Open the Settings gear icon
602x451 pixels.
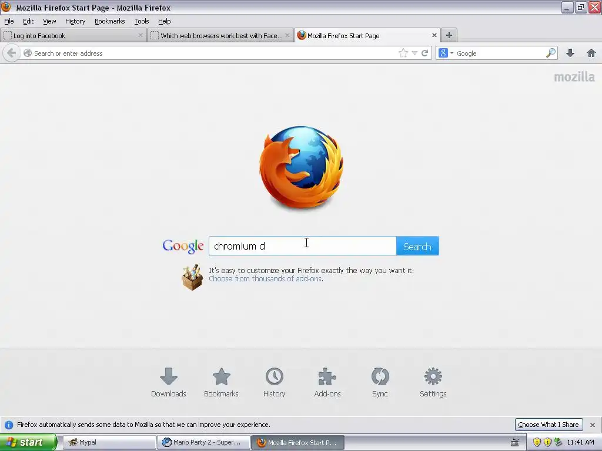click(x=433, y=382)
